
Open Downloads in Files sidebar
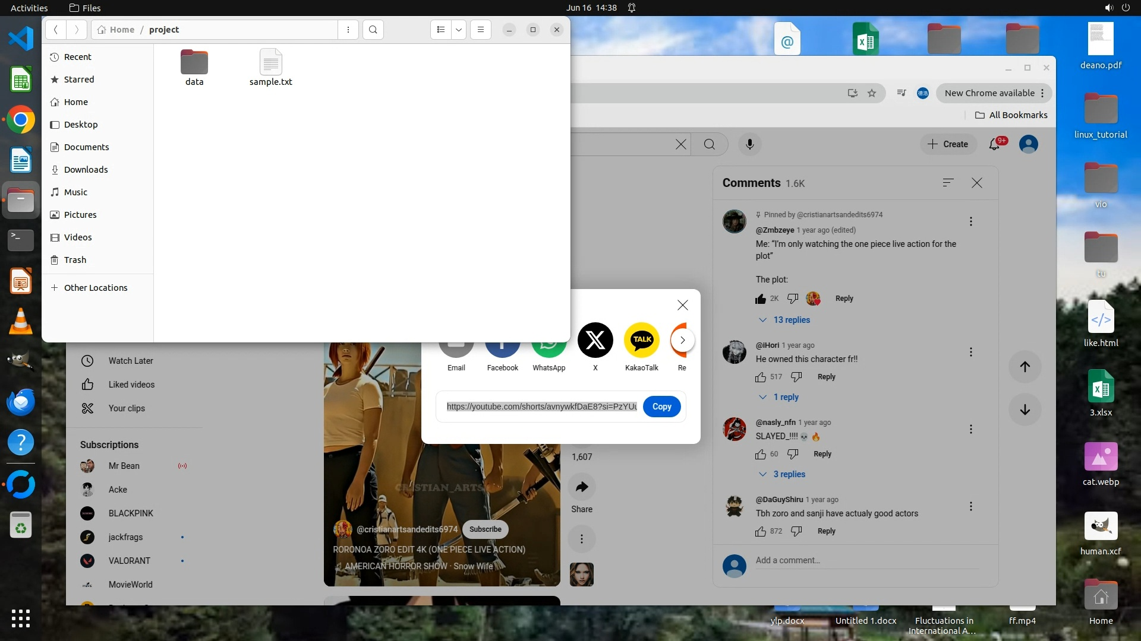(86, 170)
